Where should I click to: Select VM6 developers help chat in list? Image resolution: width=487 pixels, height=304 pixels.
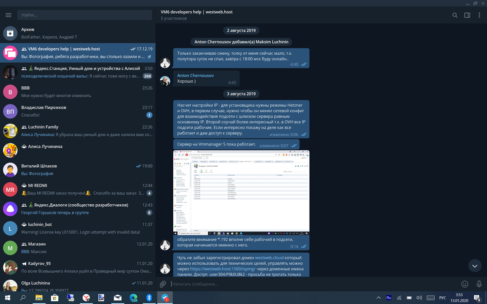78,53
